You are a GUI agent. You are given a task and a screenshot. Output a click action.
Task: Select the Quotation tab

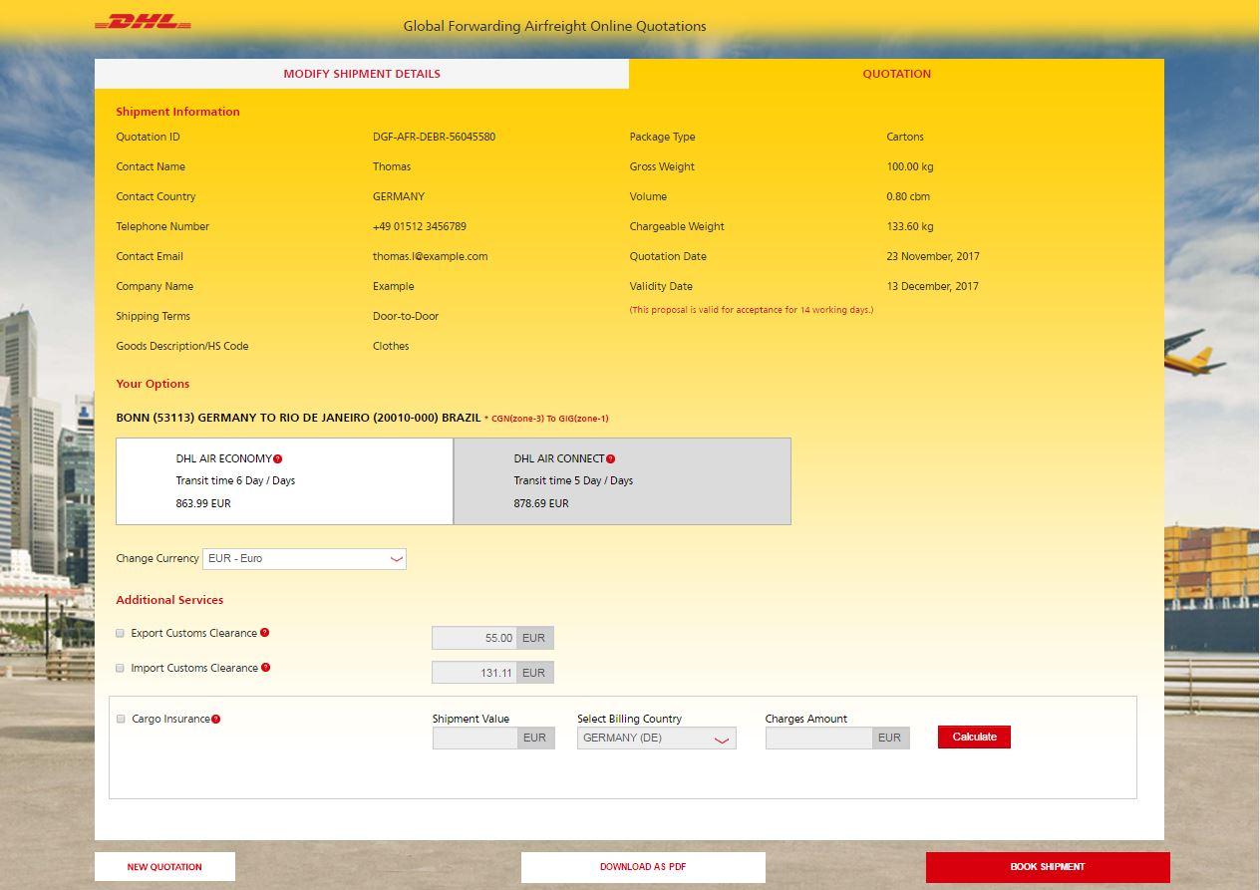tap(896, 74)
